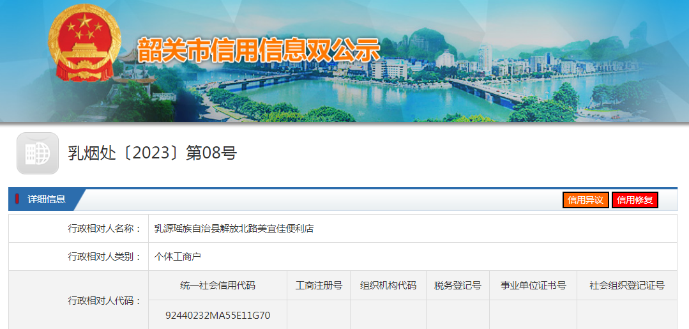Image resolution: width=689 pixels, height=329 pixels.
Task: Click the 组织机构代码 column header
Action: [388, 286]
